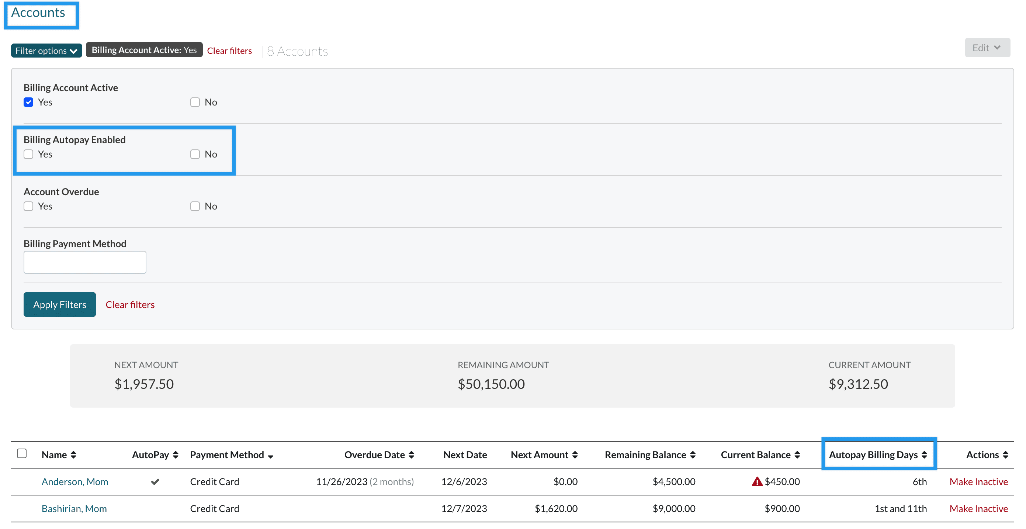The width and height of the screenshot is (1026, 529).
Task: Click the Billing Payment Method input field
Action: pos(84,262)
